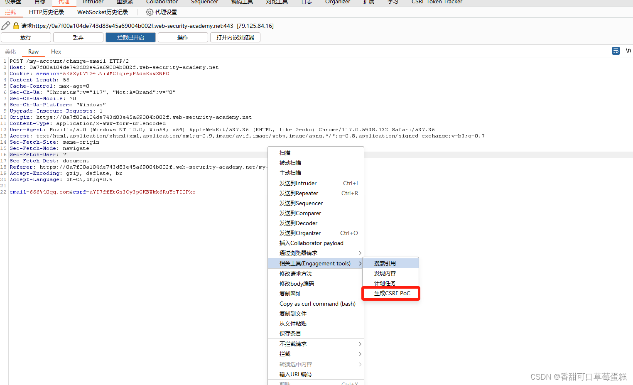
Task: Click the lock icon before request URL
Action: [16, 26]
